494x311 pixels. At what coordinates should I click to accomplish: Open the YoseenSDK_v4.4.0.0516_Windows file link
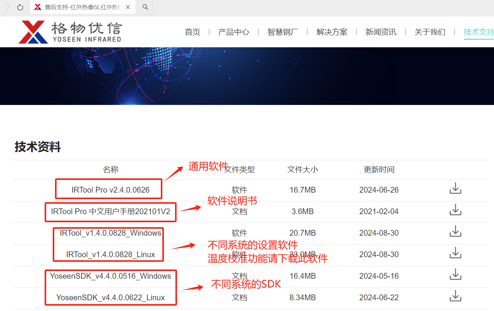(110, 276)
